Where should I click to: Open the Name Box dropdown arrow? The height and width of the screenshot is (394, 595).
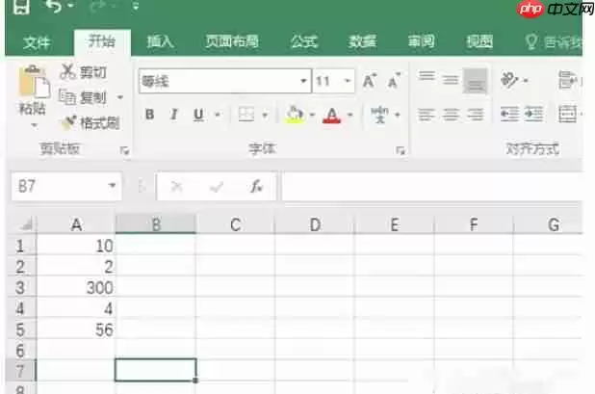click(112, 186)
